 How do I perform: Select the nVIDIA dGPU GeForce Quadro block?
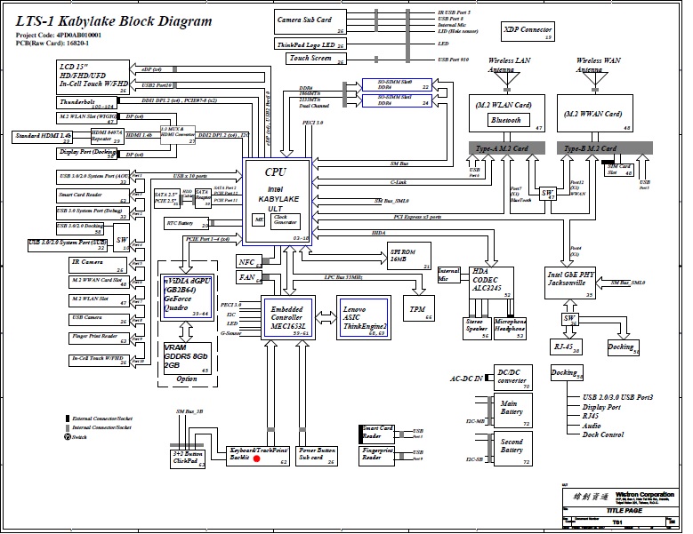188,297
